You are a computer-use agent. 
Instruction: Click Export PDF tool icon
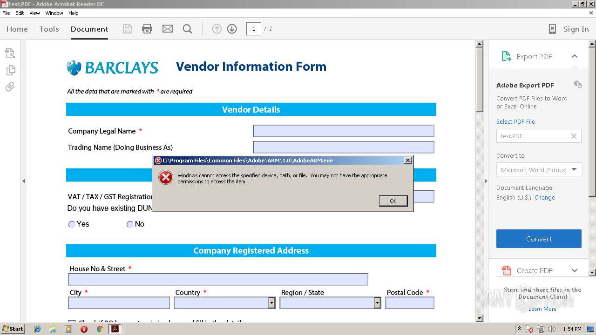point(506,56)
